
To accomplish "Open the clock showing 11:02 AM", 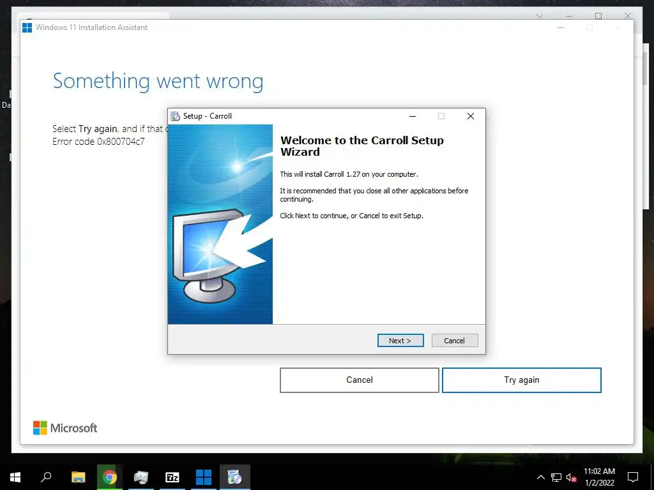I will click(x=599, y=477).
